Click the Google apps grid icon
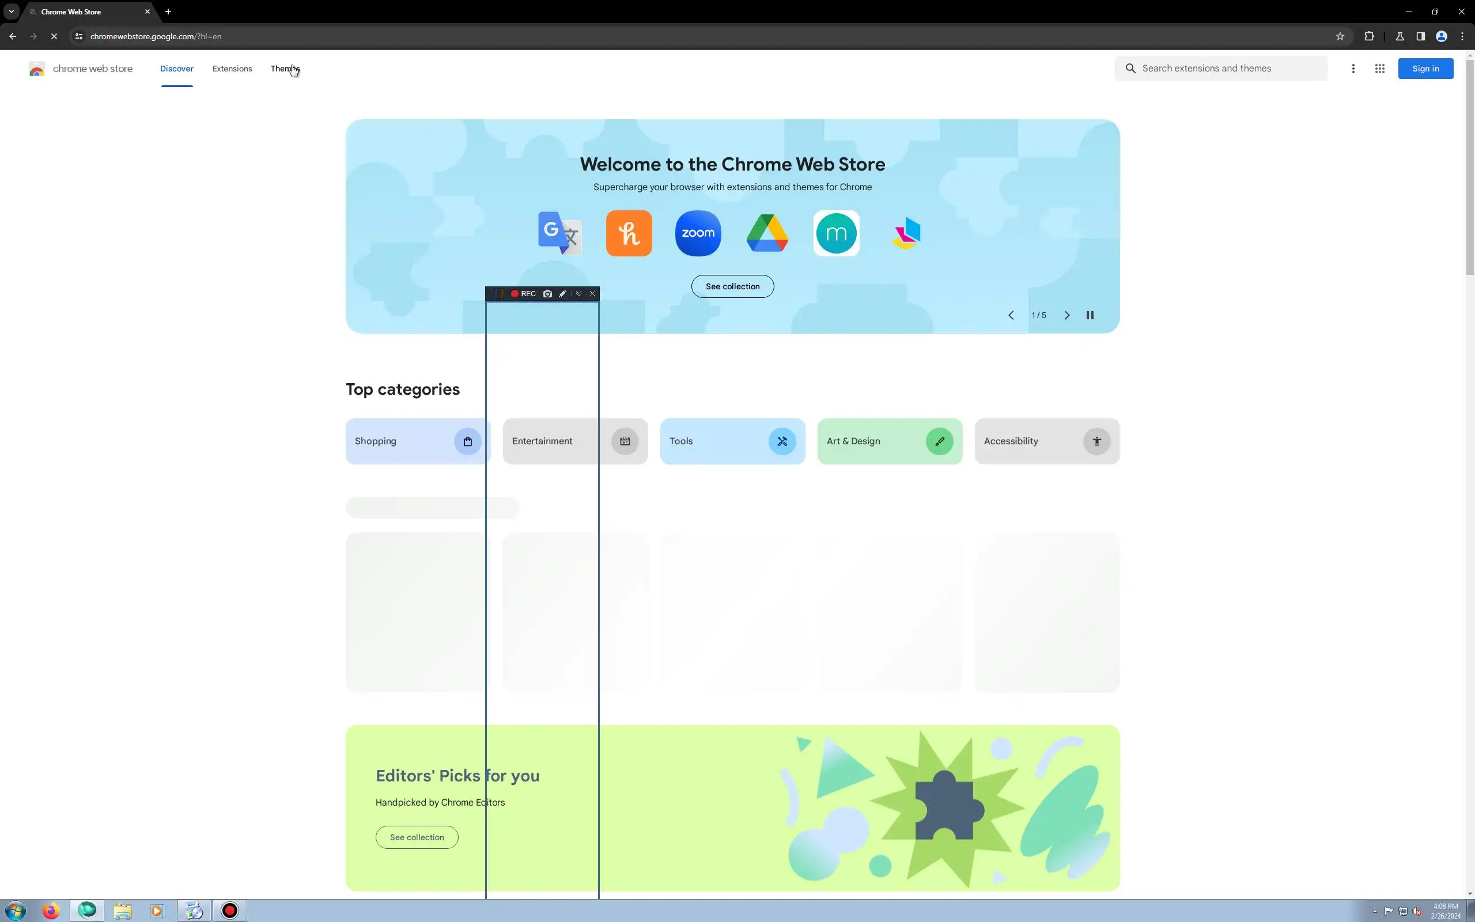 click(x=1379, y=69)
